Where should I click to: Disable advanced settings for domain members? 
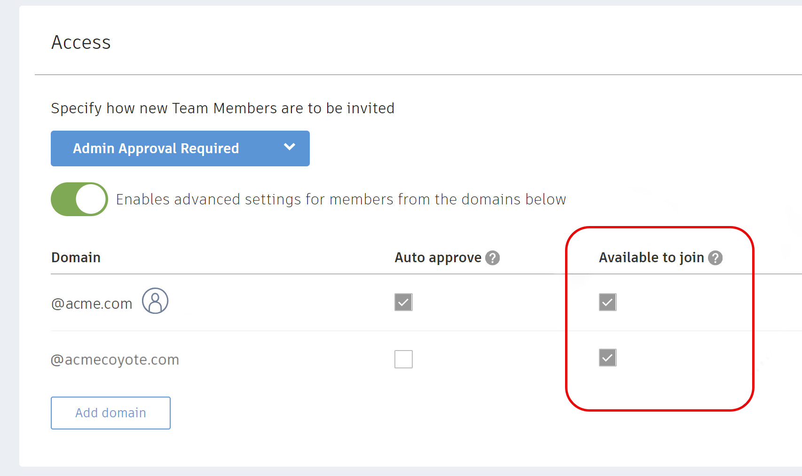coord(79,199)
